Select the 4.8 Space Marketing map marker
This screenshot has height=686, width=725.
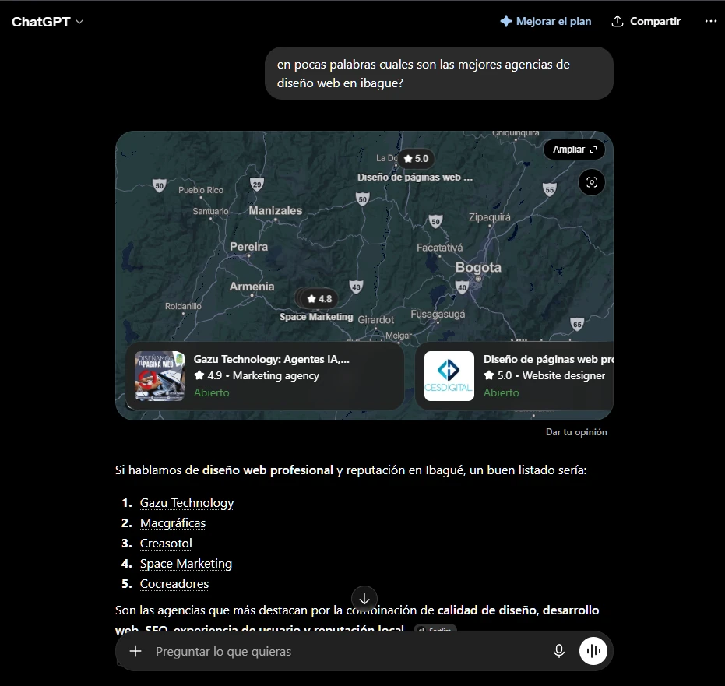(x=319, y=299)
